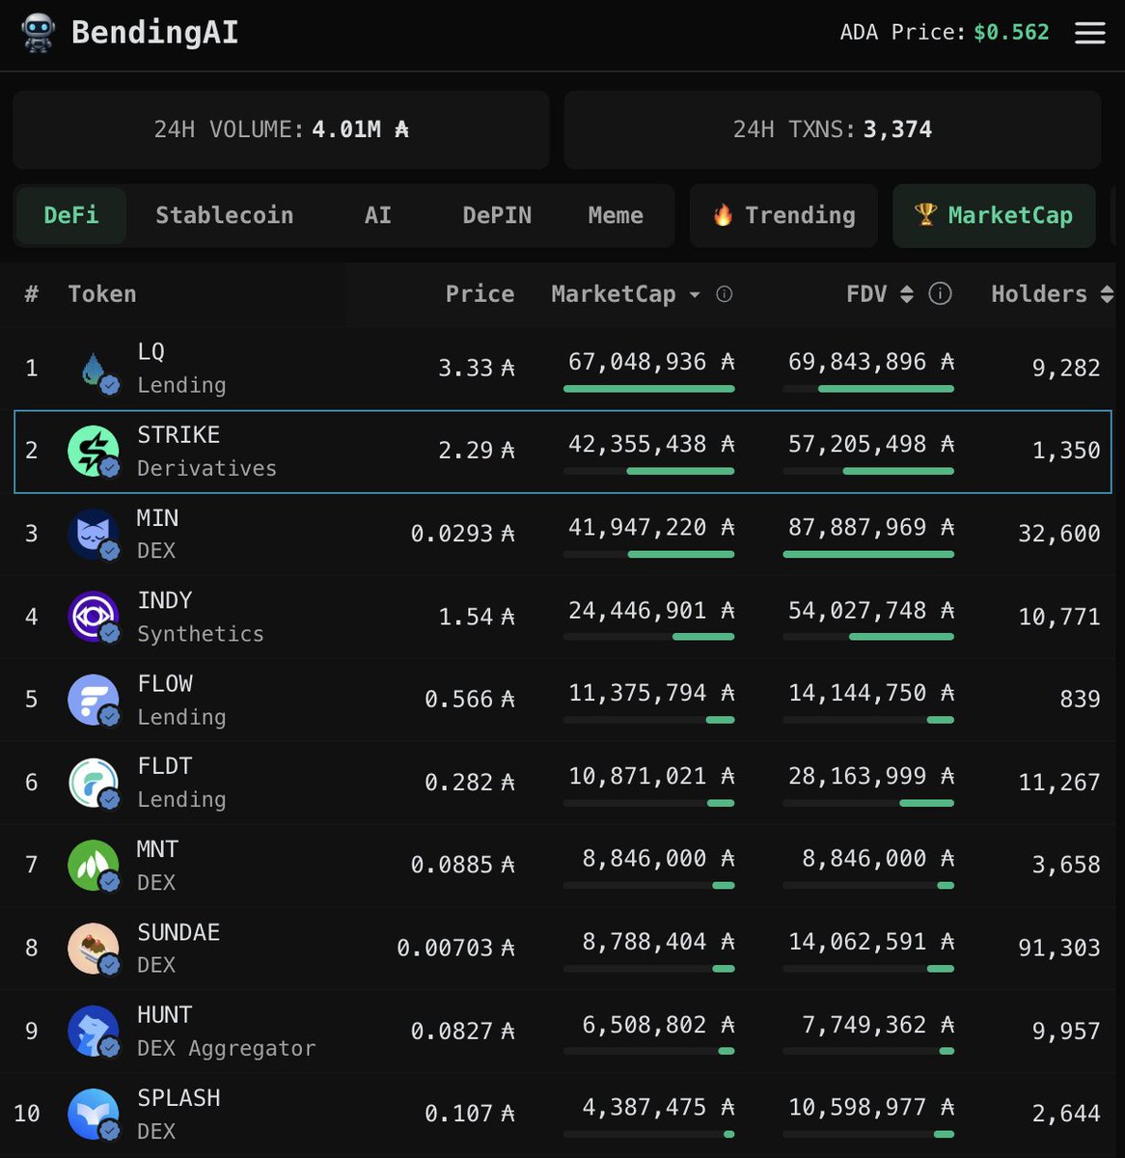Switch to the Trending view
The width and height of the screenshot is (1125, 1158).
click(x=783, y=215)
